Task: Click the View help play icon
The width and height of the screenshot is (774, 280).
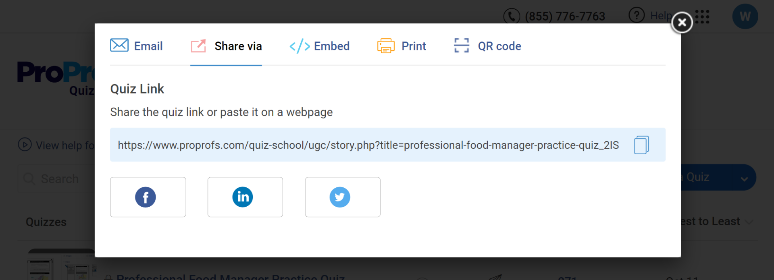Action: (x=25, y=145)
